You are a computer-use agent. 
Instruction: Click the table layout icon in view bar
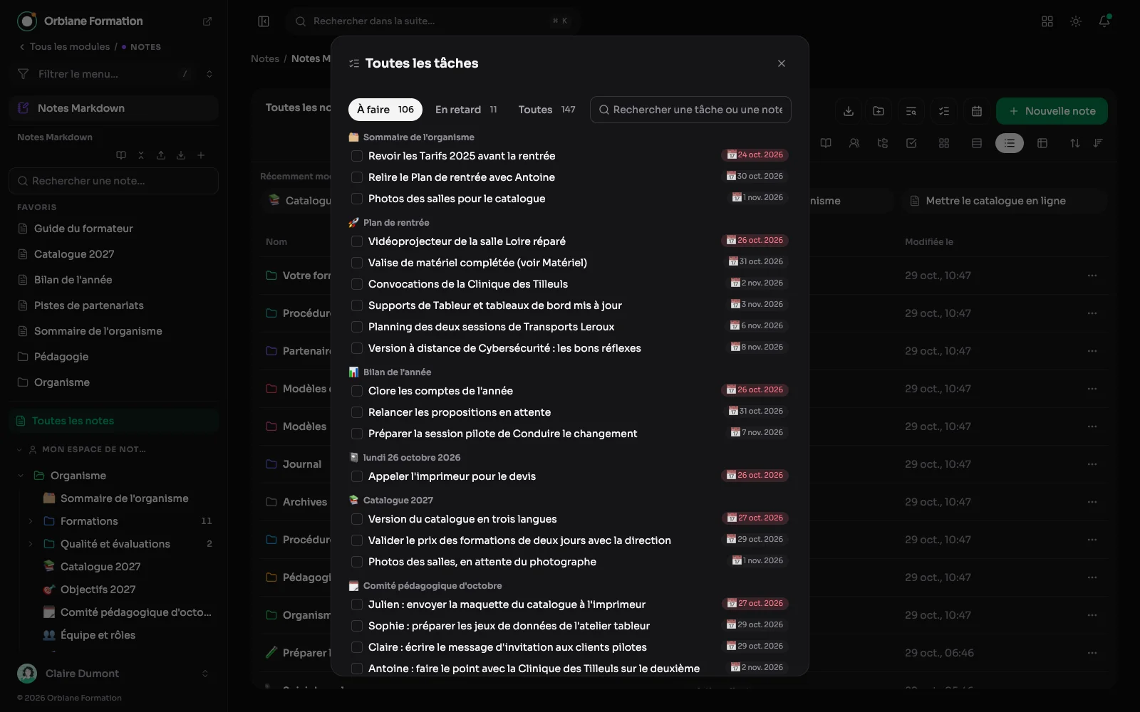point(1042,143)
